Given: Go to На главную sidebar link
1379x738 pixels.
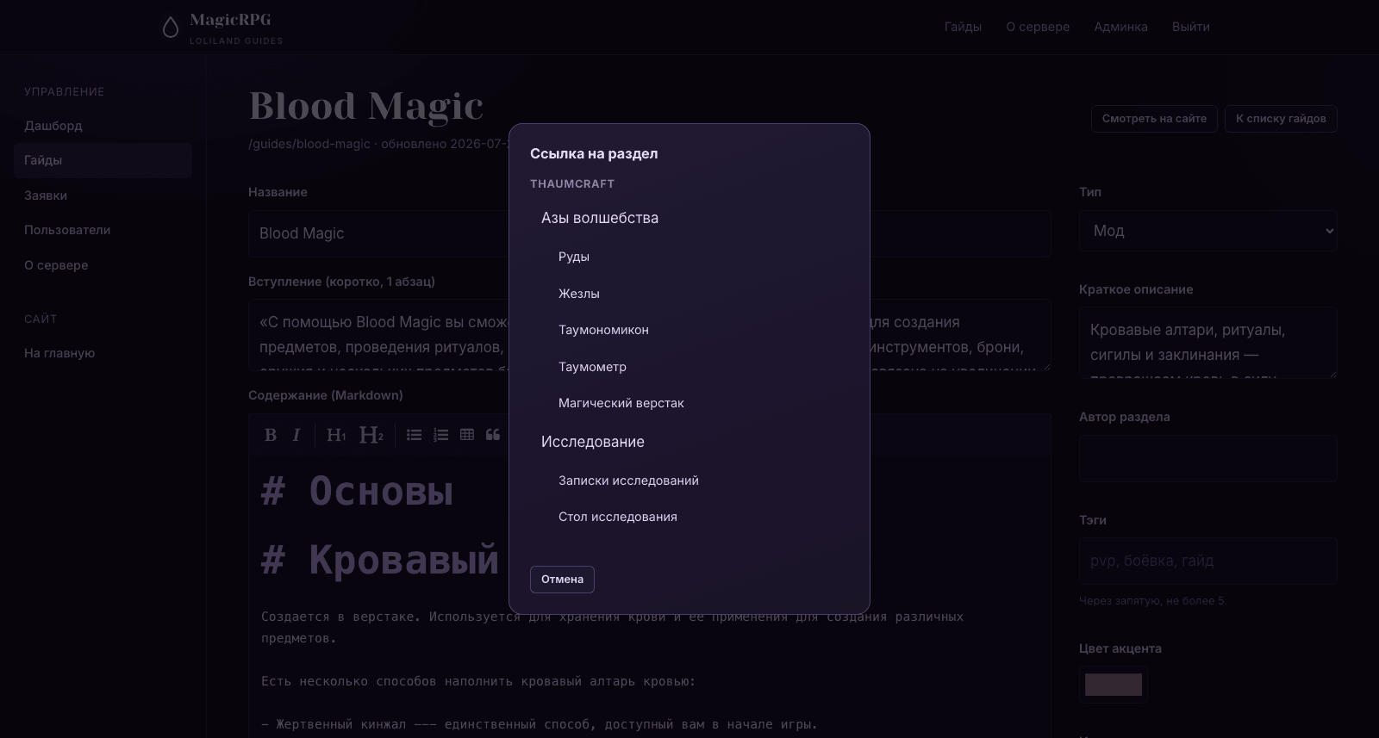Looking at the screenshot, I should 103,353.
